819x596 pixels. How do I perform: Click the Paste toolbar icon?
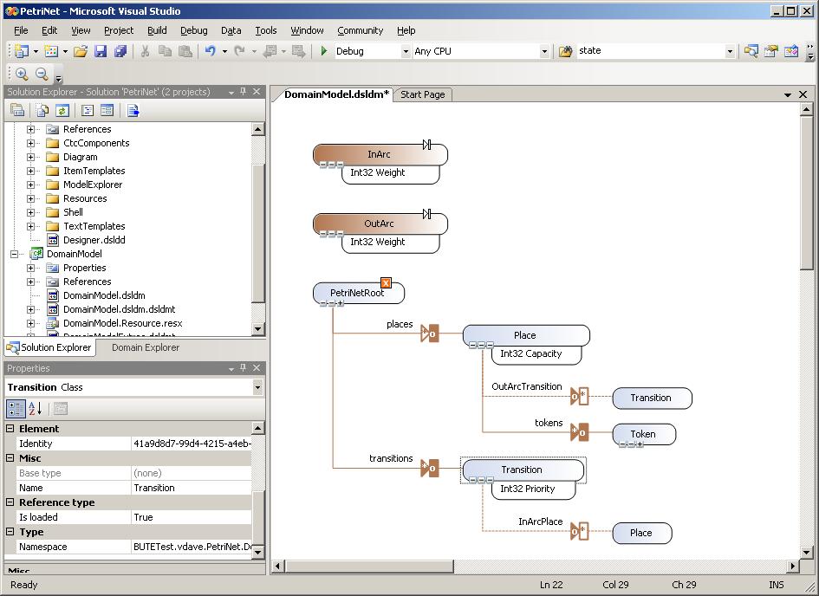pos(185,51)
